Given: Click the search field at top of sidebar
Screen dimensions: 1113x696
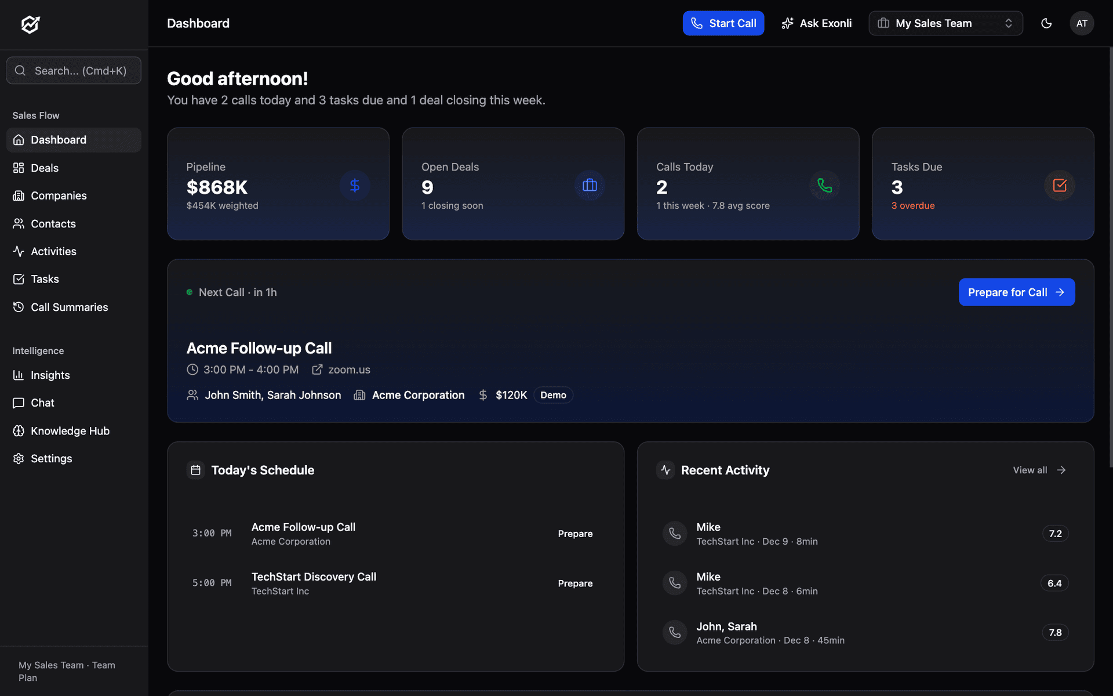Looking at the screenshot, I should pos(74,70).
